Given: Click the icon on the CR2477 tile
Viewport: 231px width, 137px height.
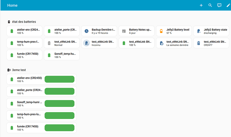Looking at the screenshot, I should (x=199, y=43).
